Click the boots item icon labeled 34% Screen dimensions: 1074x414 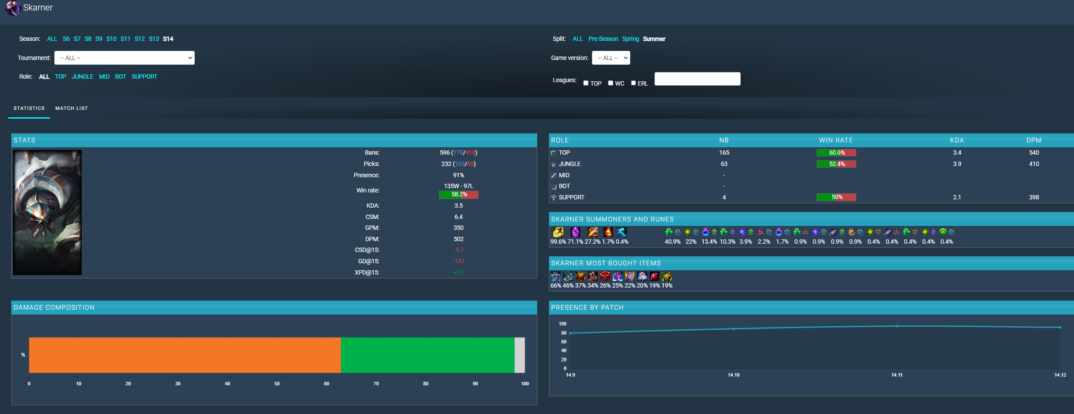pyautogui.click(x=593, y=276)
